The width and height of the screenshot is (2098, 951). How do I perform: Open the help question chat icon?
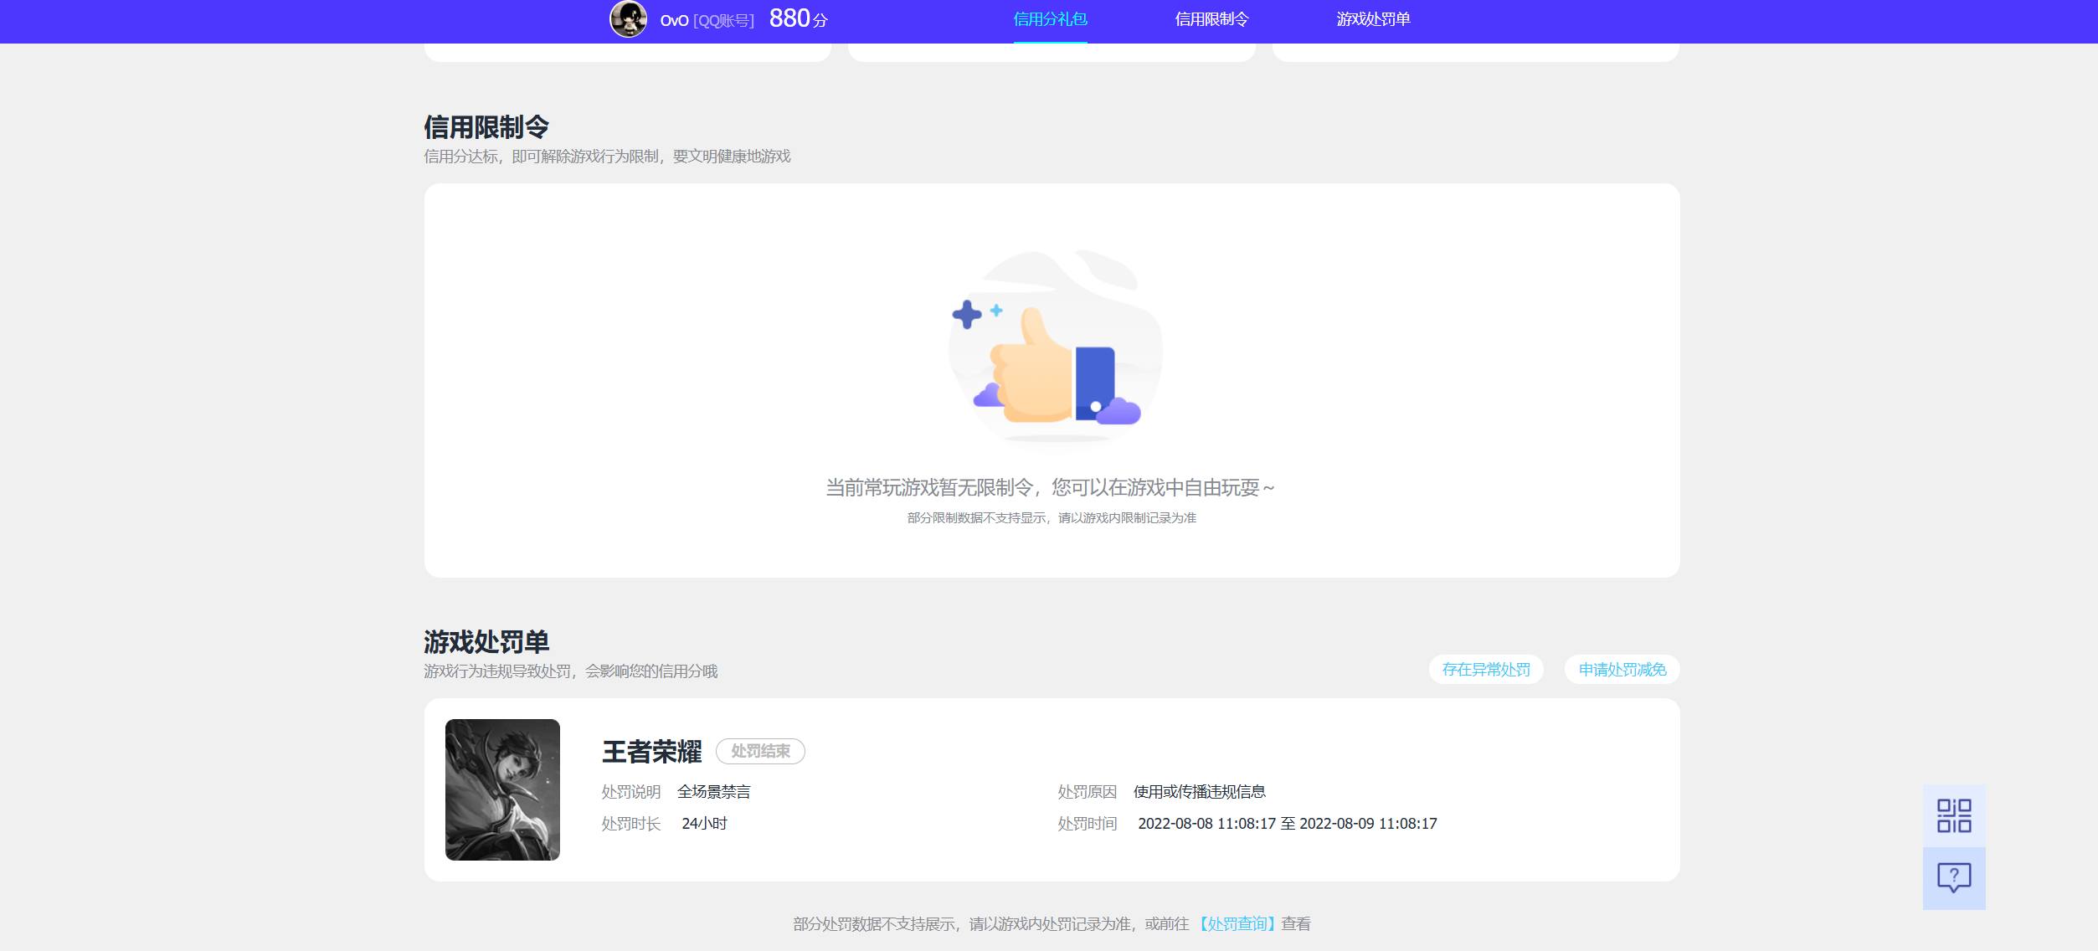1954,878
